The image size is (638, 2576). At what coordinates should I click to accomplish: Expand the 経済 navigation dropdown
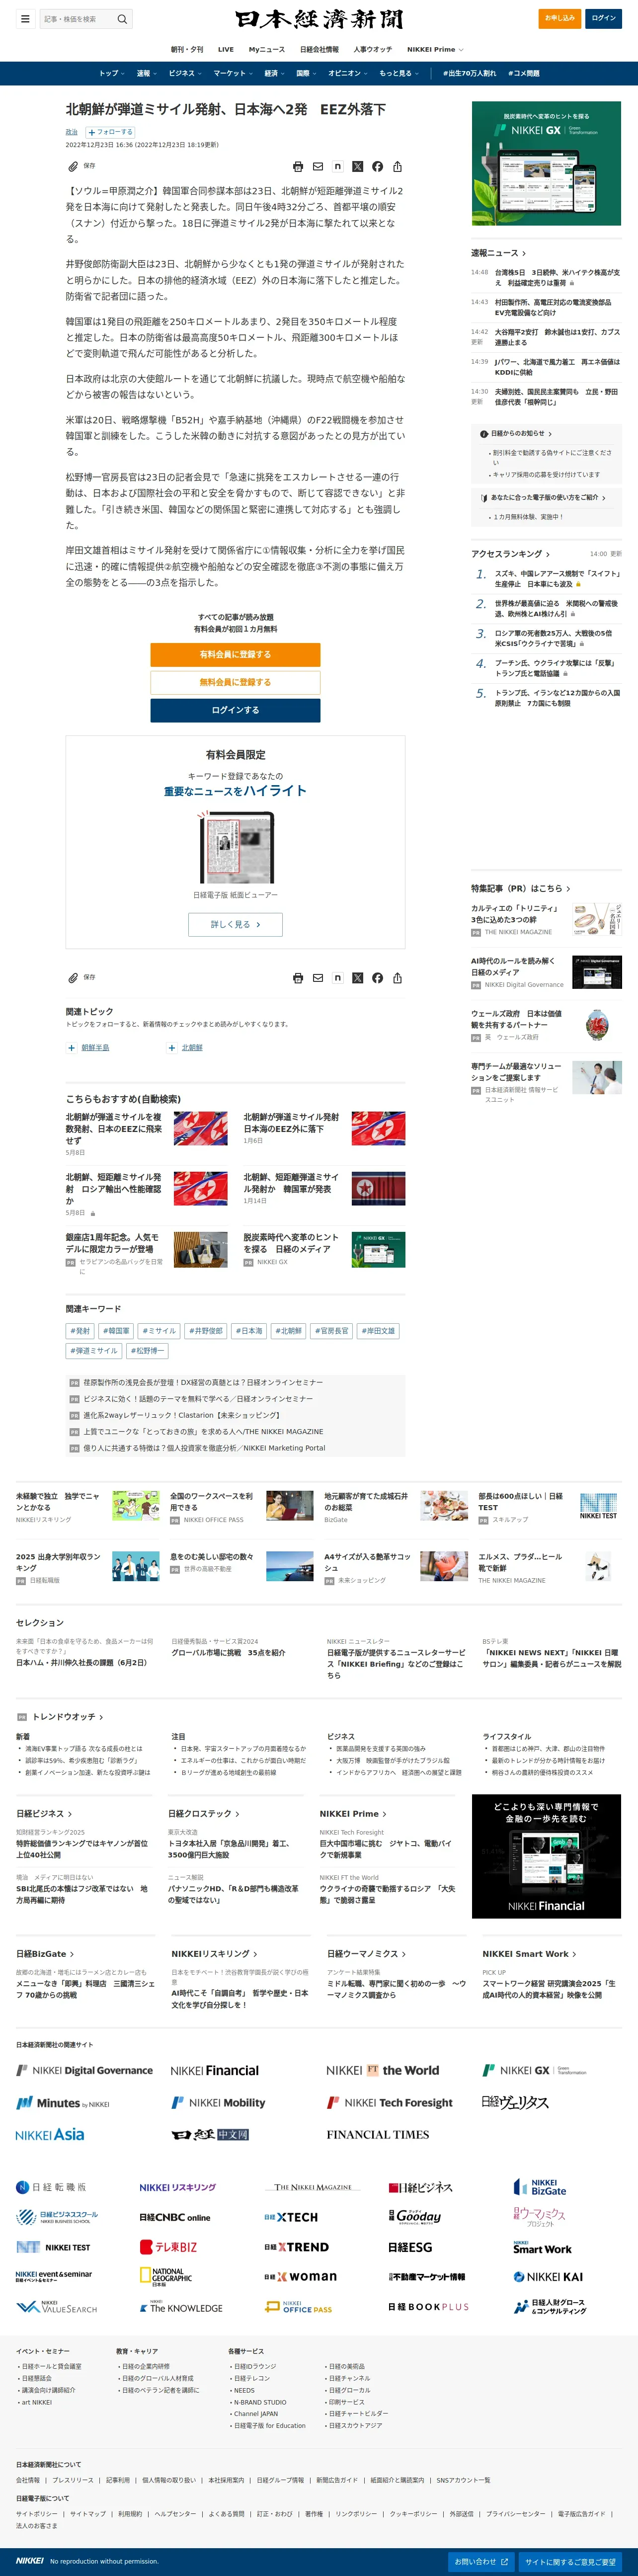(x=274, y=73)
